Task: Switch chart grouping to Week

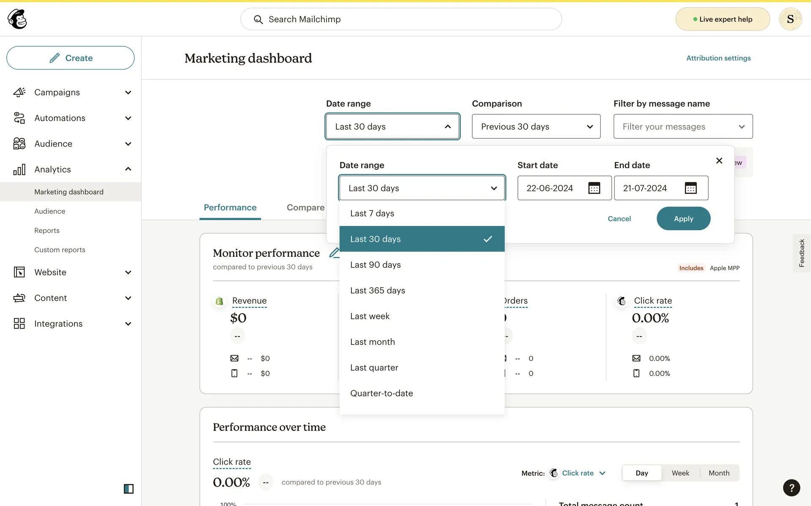Action: [x=680, y=473]
